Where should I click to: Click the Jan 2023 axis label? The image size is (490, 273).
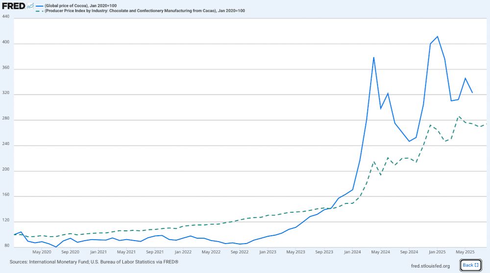coord(268,252)
